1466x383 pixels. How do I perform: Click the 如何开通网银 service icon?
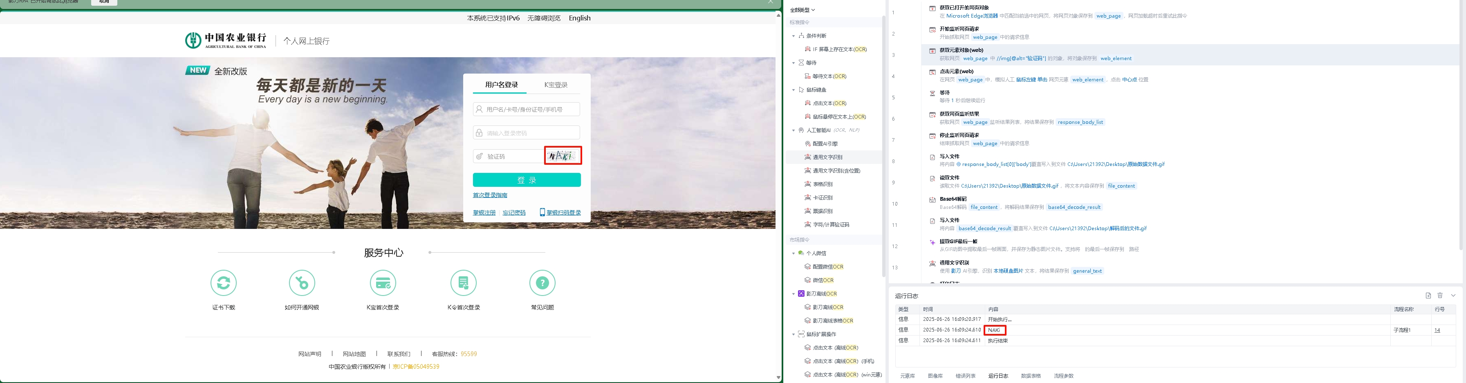pos(302,283)
